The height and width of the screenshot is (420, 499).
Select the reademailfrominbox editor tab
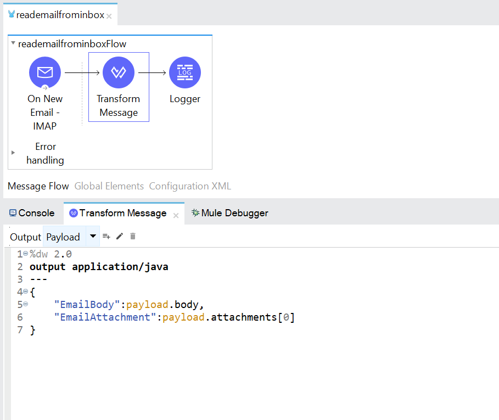(60, 15)
